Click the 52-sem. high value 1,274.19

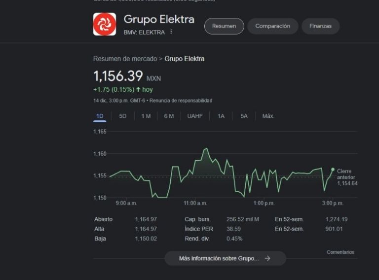tap(337, 219)
